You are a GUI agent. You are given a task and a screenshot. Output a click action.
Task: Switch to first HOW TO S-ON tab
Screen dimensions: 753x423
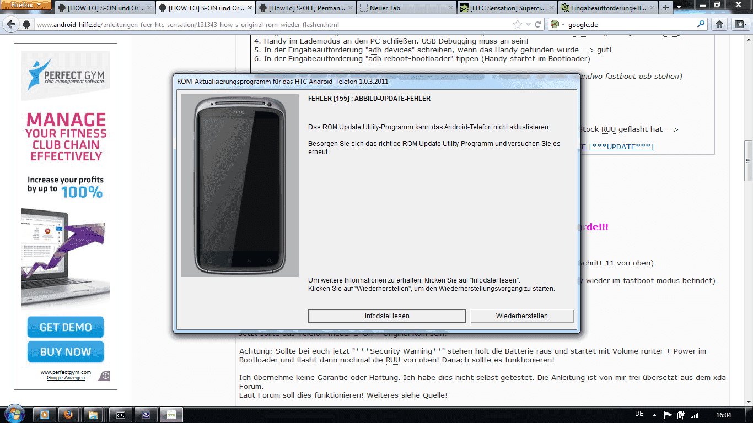104,8
